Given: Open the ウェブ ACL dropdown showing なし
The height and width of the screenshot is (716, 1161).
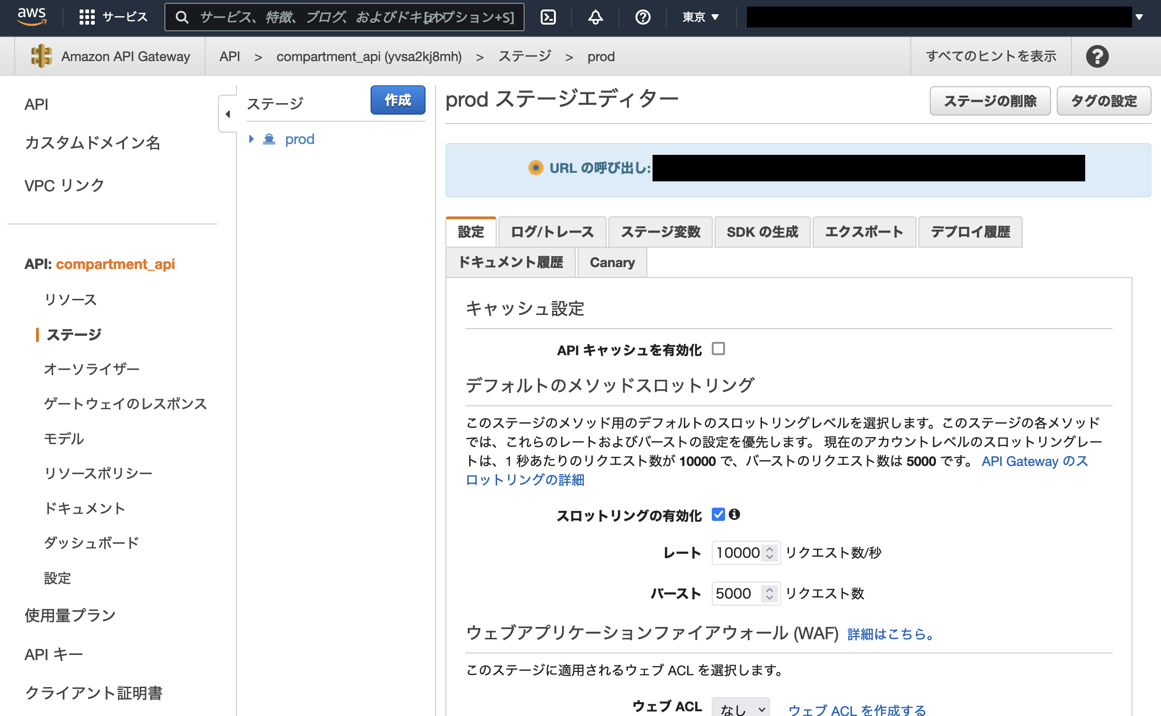Looking at the screenshot, I should (741, 707).
